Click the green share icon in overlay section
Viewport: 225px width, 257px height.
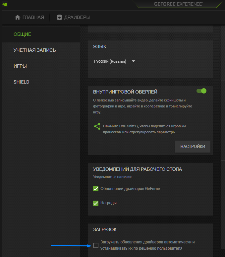click(x=97, y=126)
